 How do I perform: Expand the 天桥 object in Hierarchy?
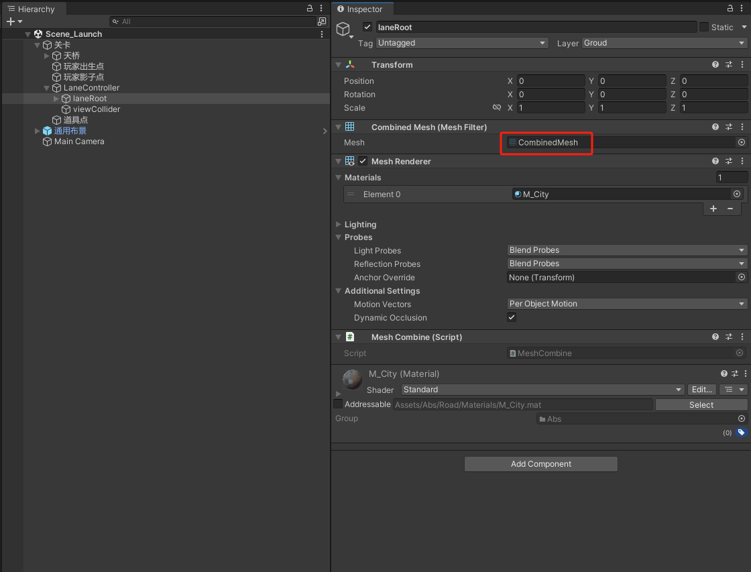(46, 56)
